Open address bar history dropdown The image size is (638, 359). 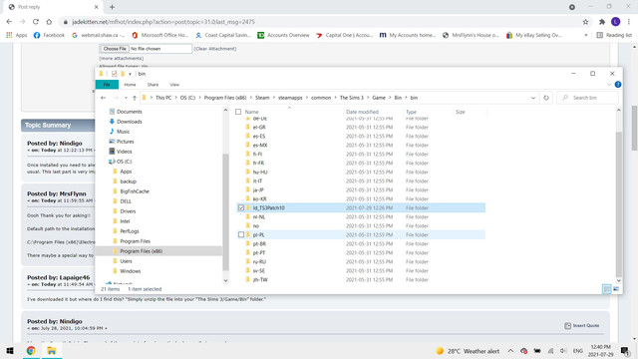point(533,98)
